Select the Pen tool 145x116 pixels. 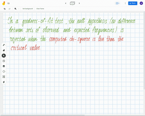[4, 45]
